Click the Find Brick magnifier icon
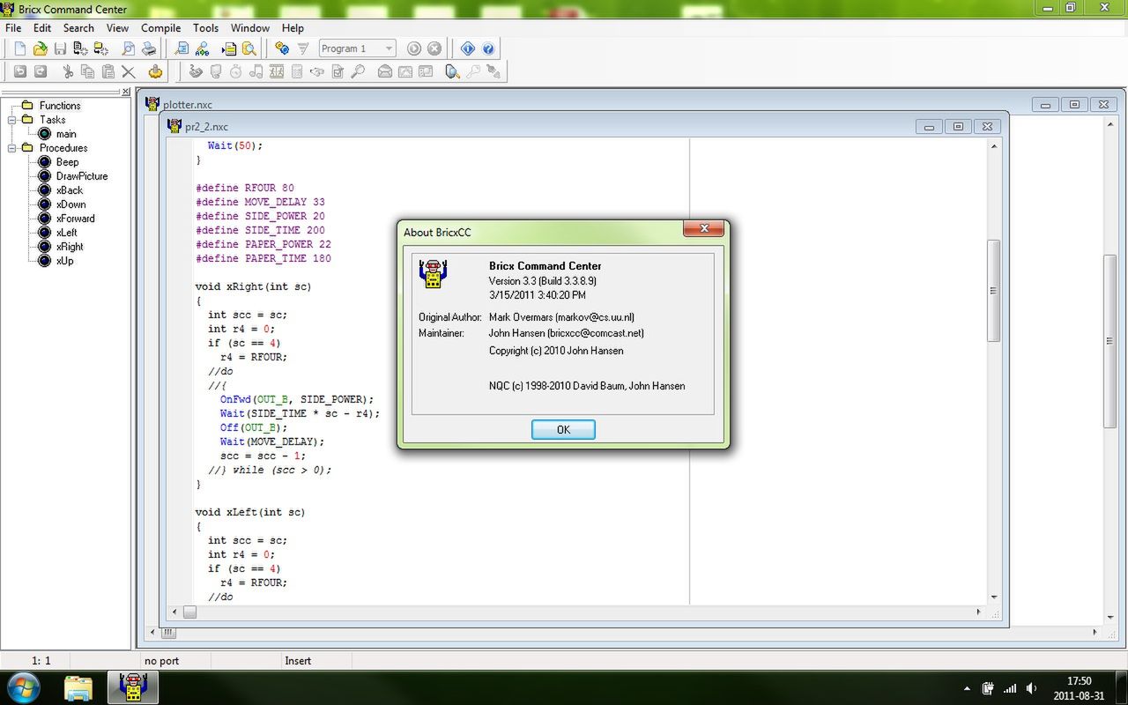Viewport: 1128px width, 705px height. tap(453, 71)
